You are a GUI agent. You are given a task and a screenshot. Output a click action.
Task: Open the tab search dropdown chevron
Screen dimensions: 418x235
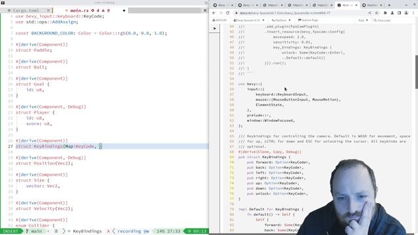406,5
